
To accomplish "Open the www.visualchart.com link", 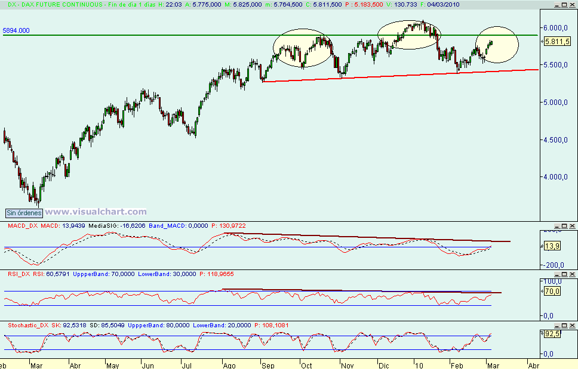I will [x=97, y=212].
